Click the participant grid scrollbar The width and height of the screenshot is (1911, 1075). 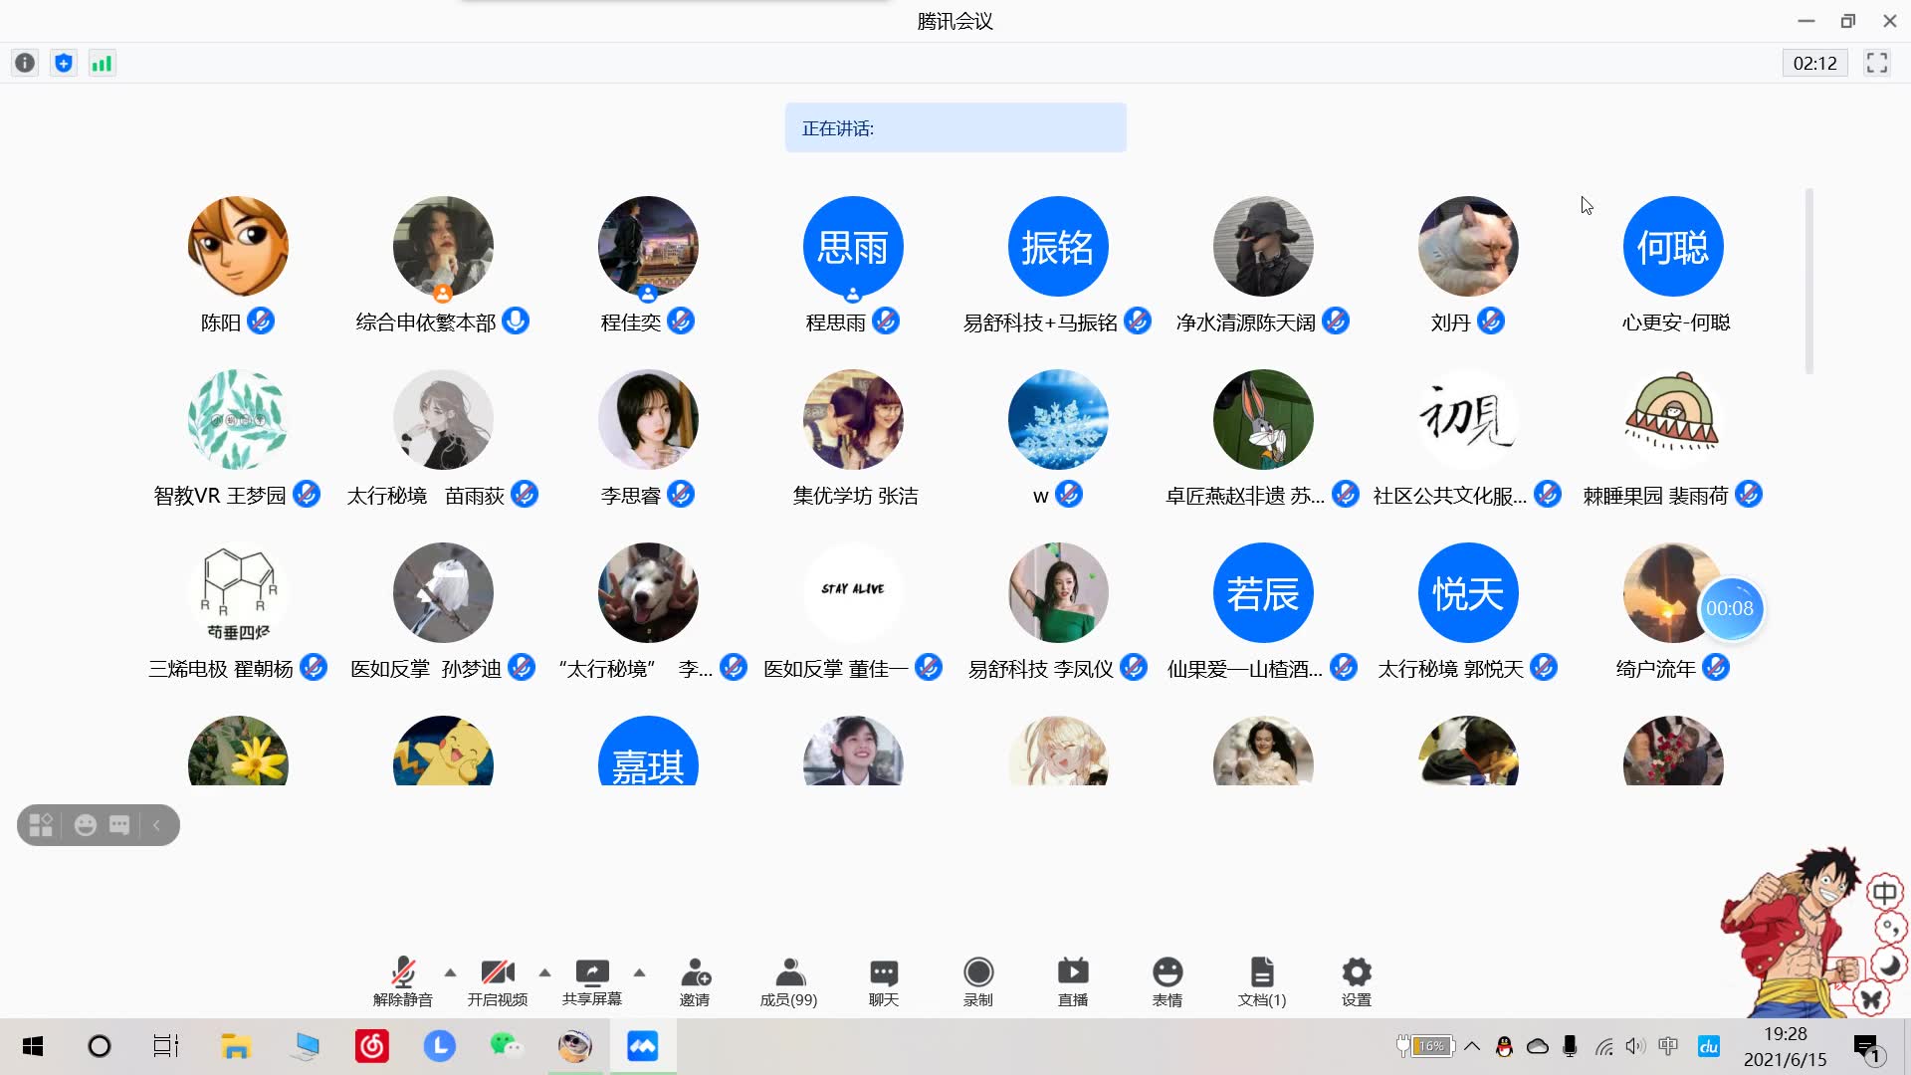(x=1808, y=281)
